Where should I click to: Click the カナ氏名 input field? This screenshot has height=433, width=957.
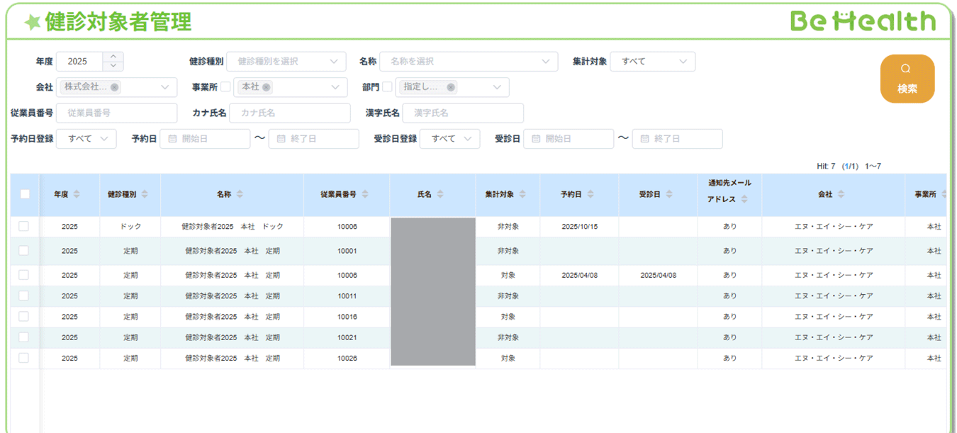(x=289, y=113)
